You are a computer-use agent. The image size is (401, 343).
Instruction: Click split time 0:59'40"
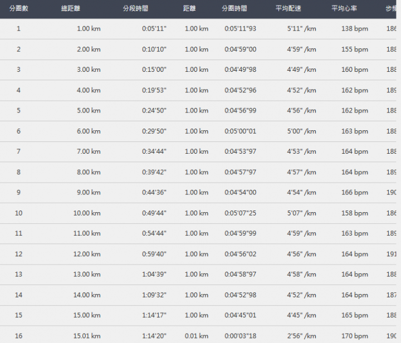pyautogui.click(x=154, y=254)
